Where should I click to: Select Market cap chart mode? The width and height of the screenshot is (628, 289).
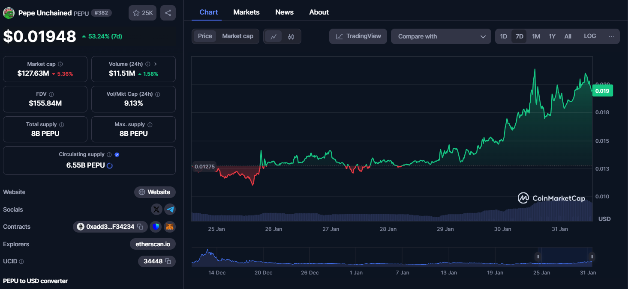click(237, 36)
